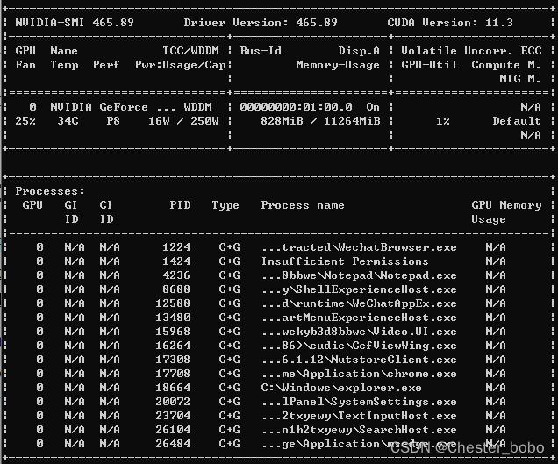Click the NutstoreClient.exe process name

359,360
